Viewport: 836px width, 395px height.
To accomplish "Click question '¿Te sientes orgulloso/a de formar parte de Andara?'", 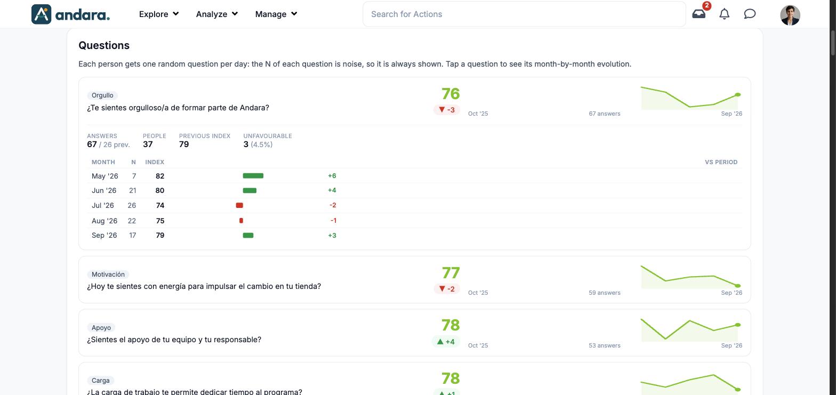I will tap(178, 108).
